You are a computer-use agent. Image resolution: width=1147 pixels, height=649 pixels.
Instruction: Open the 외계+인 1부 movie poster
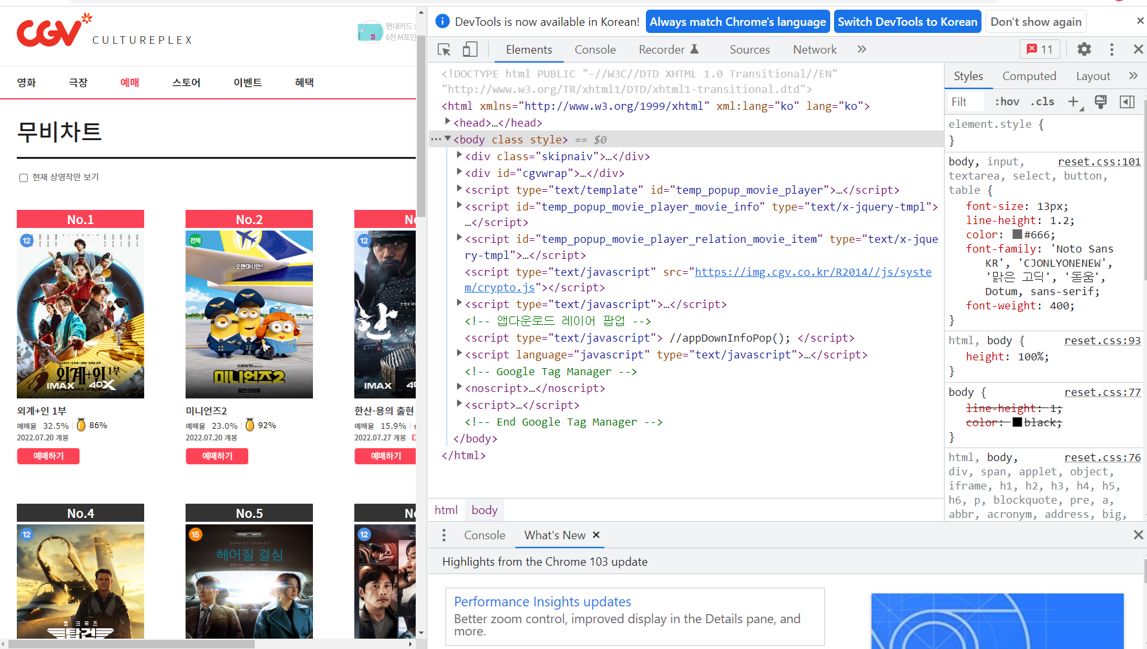[80, 314]
